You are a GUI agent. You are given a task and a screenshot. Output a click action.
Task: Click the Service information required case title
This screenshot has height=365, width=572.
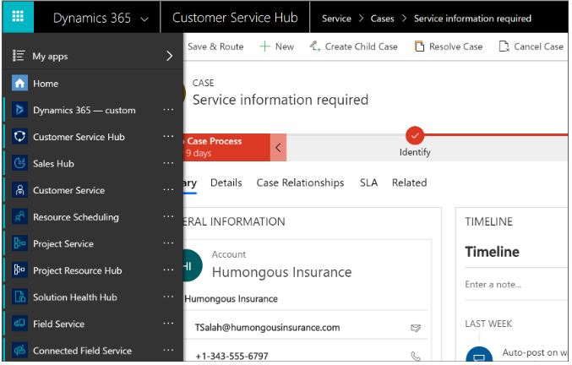(x=281, y=100)
